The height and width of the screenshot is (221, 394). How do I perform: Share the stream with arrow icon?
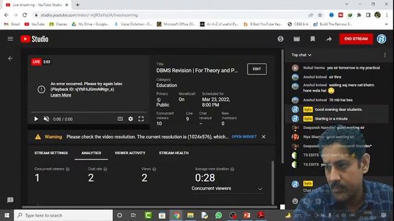click(329, 39)
